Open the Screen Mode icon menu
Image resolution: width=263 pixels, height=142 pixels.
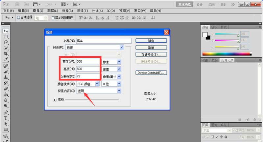pos(77,4)
